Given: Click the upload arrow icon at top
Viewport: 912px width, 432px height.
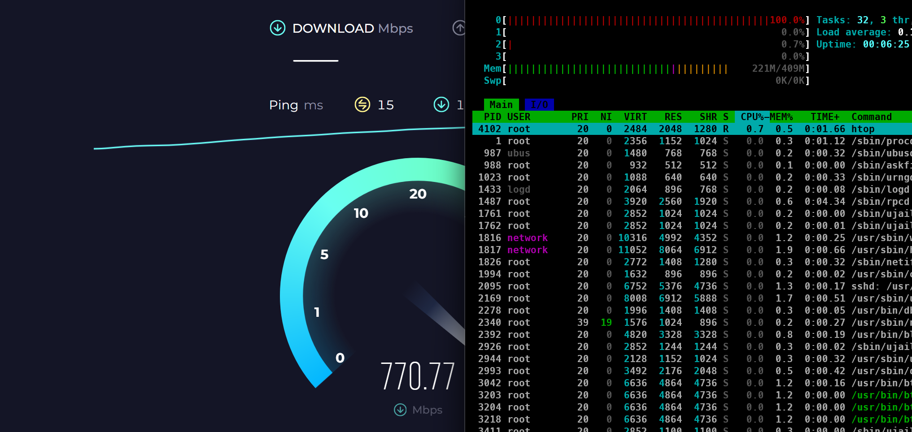Looking at the screenshot, I should tap(459, 28).
